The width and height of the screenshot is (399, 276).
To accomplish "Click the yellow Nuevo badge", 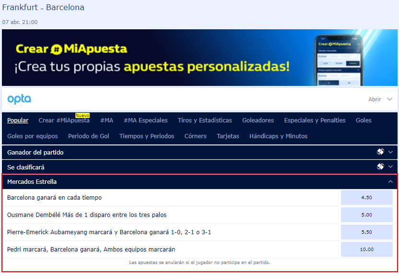I will 82,115.
